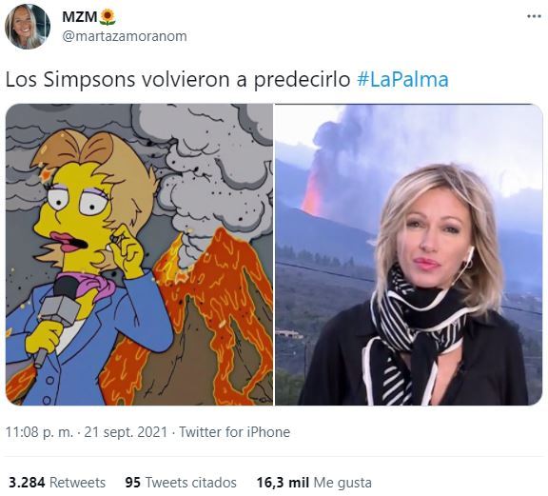Click the sunflower emoji beside MZM

point(108,17)
